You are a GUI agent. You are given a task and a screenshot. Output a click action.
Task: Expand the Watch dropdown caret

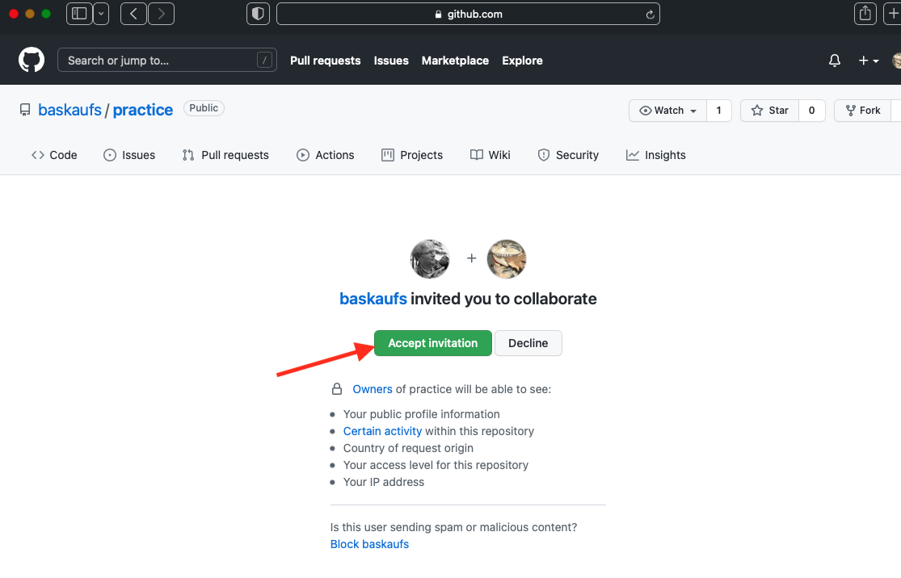[693, 111]
